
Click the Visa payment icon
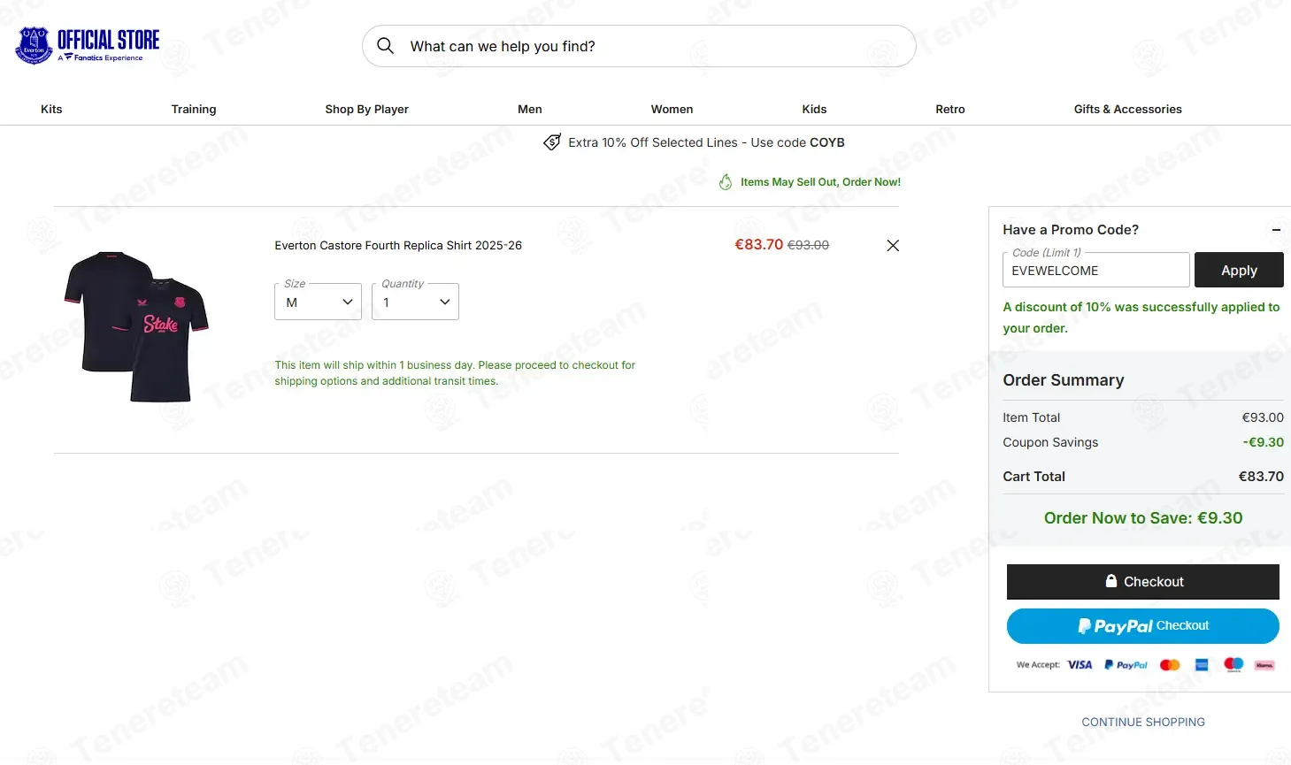(x=1080, y=665)
